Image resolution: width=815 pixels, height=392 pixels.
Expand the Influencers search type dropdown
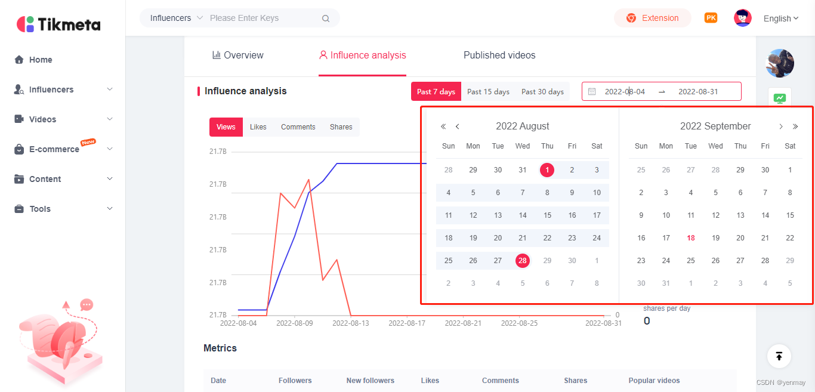point(177,18)
